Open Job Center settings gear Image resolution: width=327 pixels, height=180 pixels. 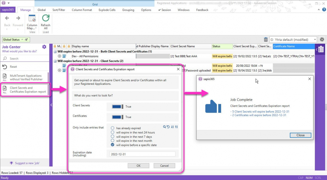tap(44, 47)
